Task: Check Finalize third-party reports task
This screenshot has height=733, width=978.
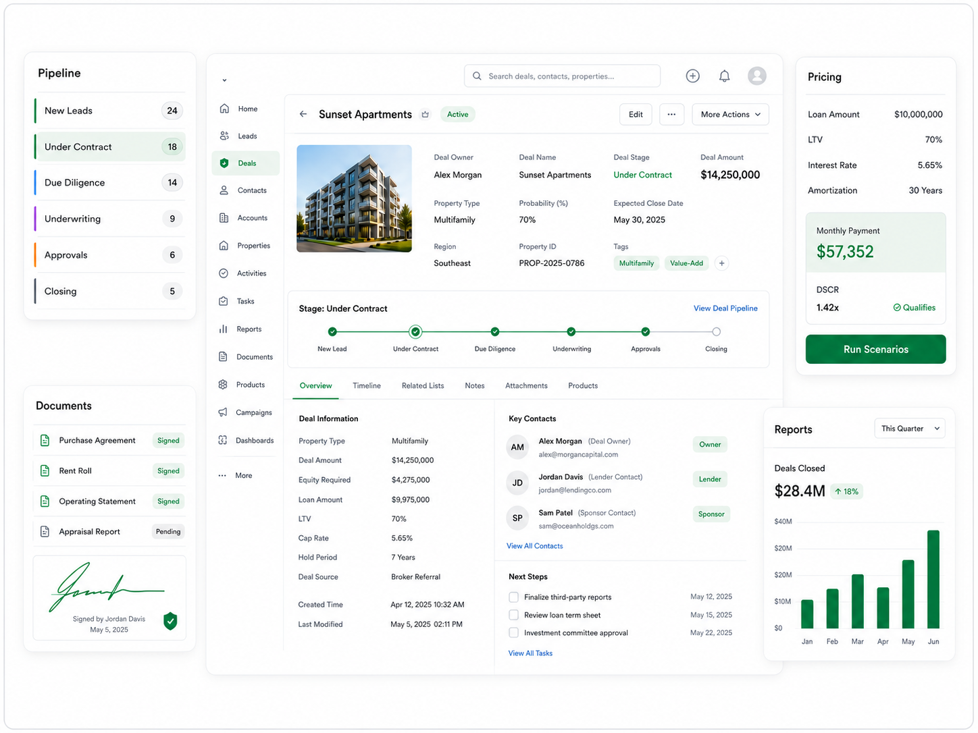Action: tap(513, 597)
